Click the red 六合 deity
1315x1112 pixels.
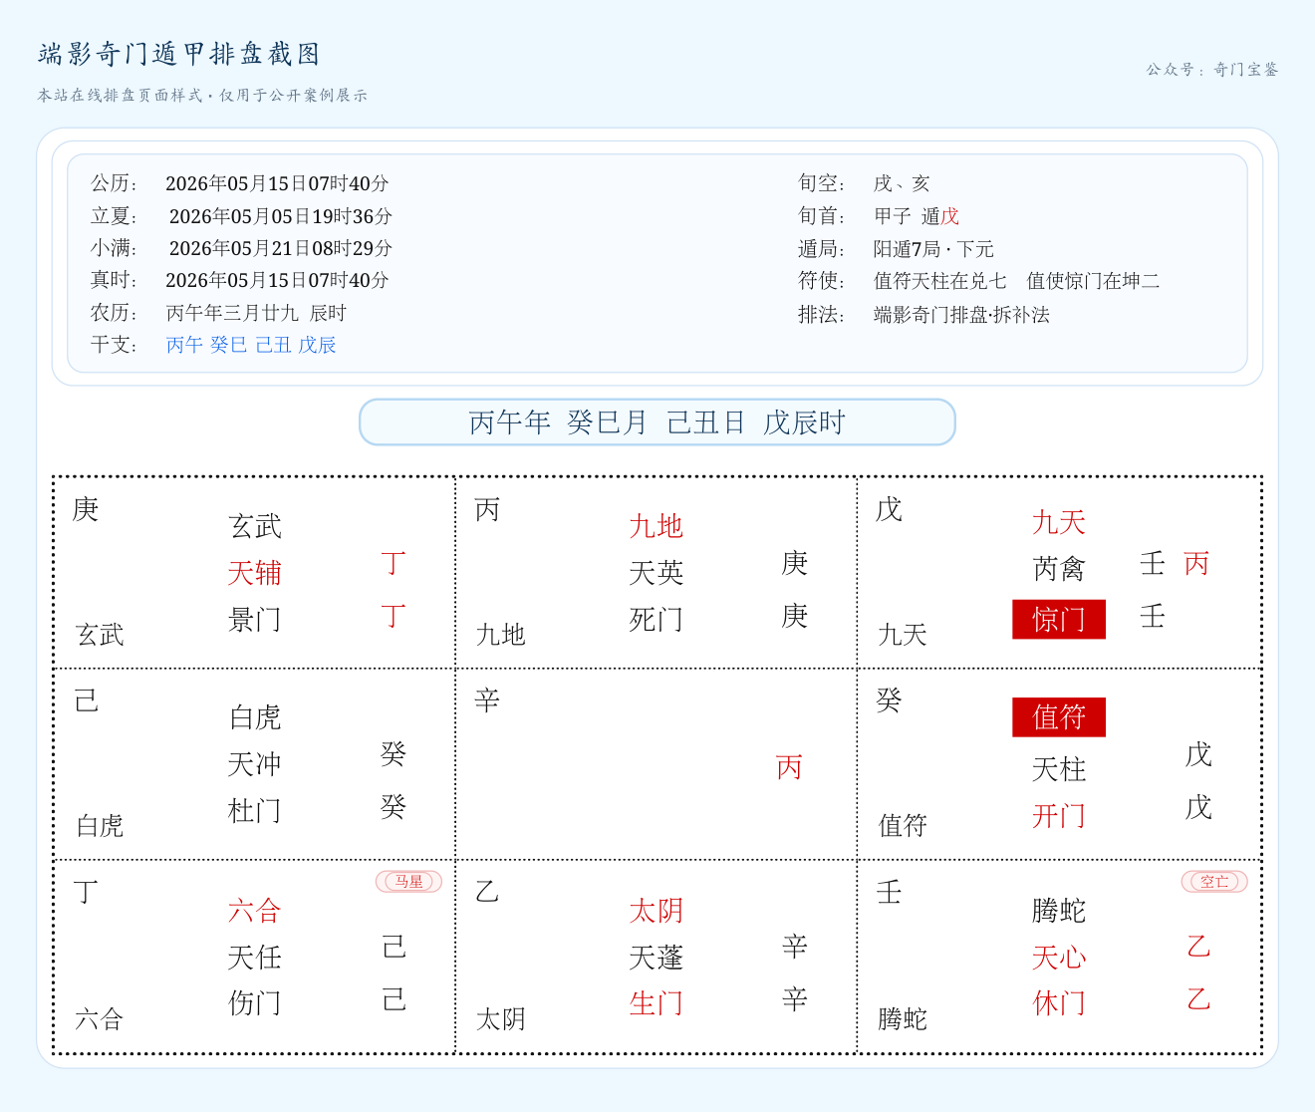click(255, 911)
